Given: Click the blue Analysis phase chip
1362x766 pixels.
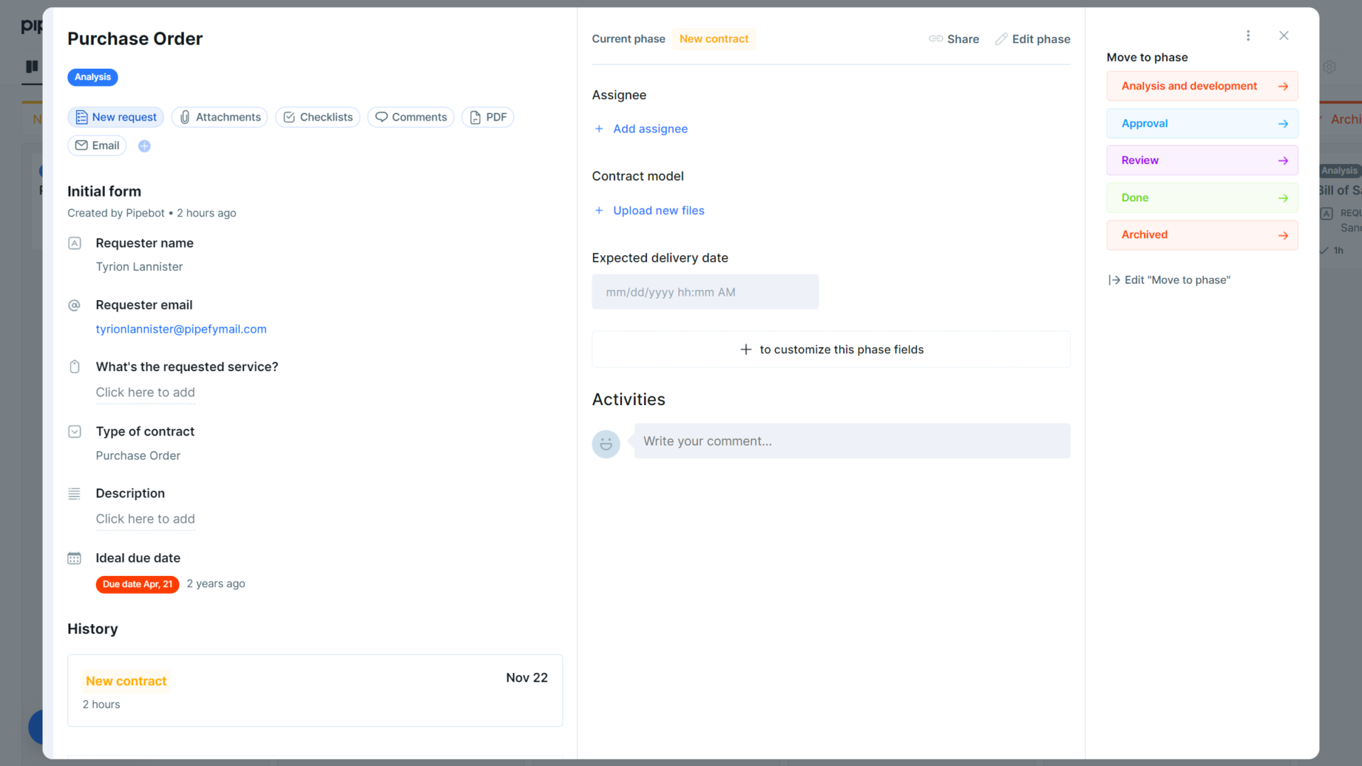Looking at the screenshot, I should click(x=92, y=77).
